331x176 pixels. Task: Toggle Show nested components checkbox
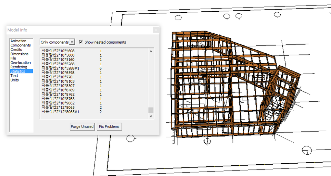pos(81,42)
